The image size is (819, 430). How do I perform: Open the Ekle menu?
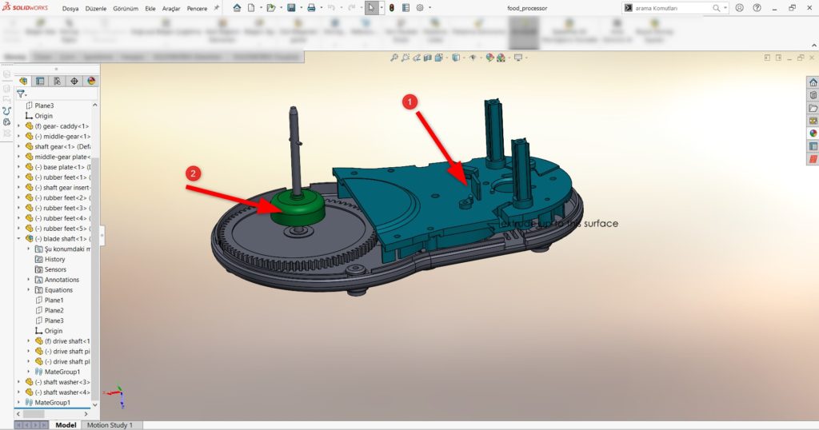150,8
